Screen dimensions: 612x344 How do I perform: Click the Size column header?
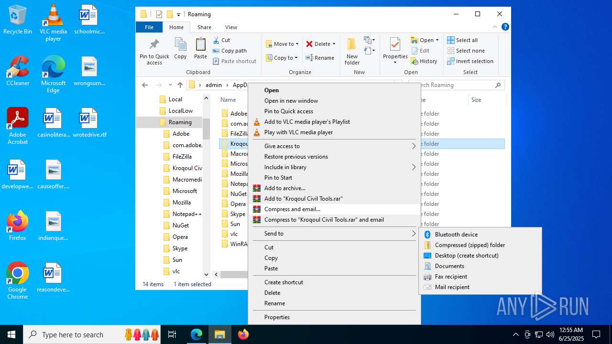[x=487, y=100]
